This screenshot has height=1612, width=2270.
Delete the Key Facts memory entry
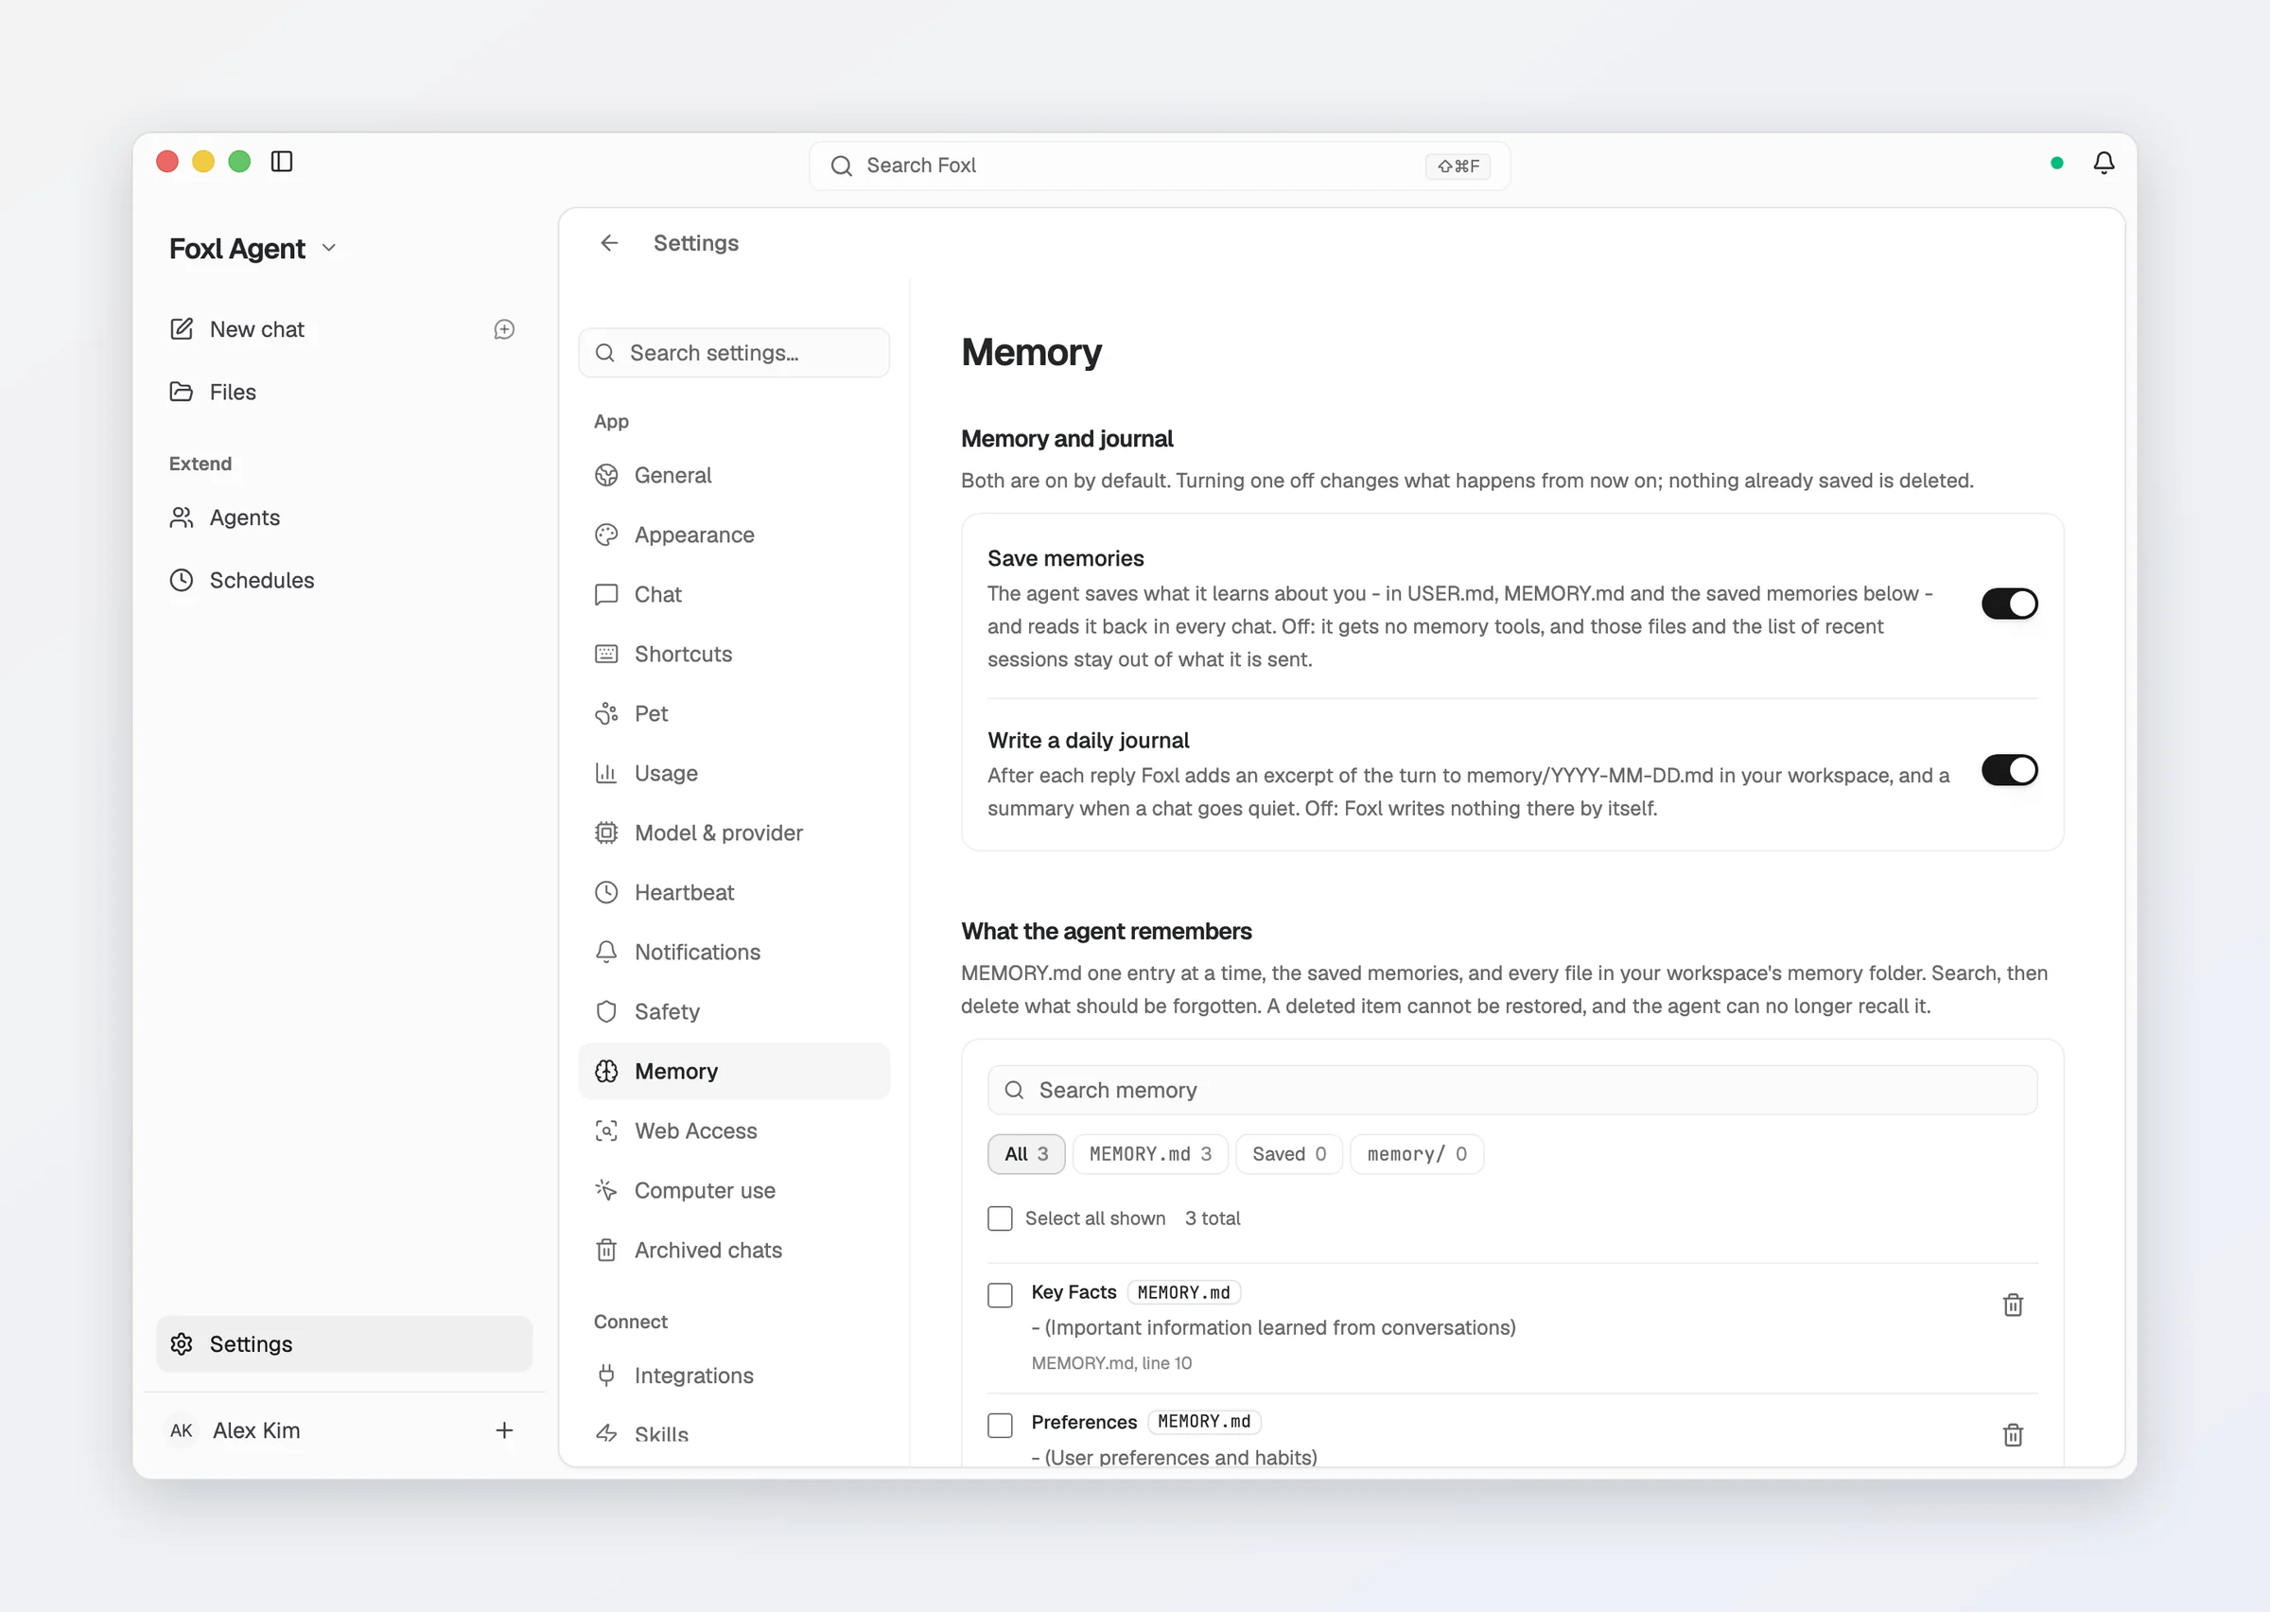[2012, 1305]
